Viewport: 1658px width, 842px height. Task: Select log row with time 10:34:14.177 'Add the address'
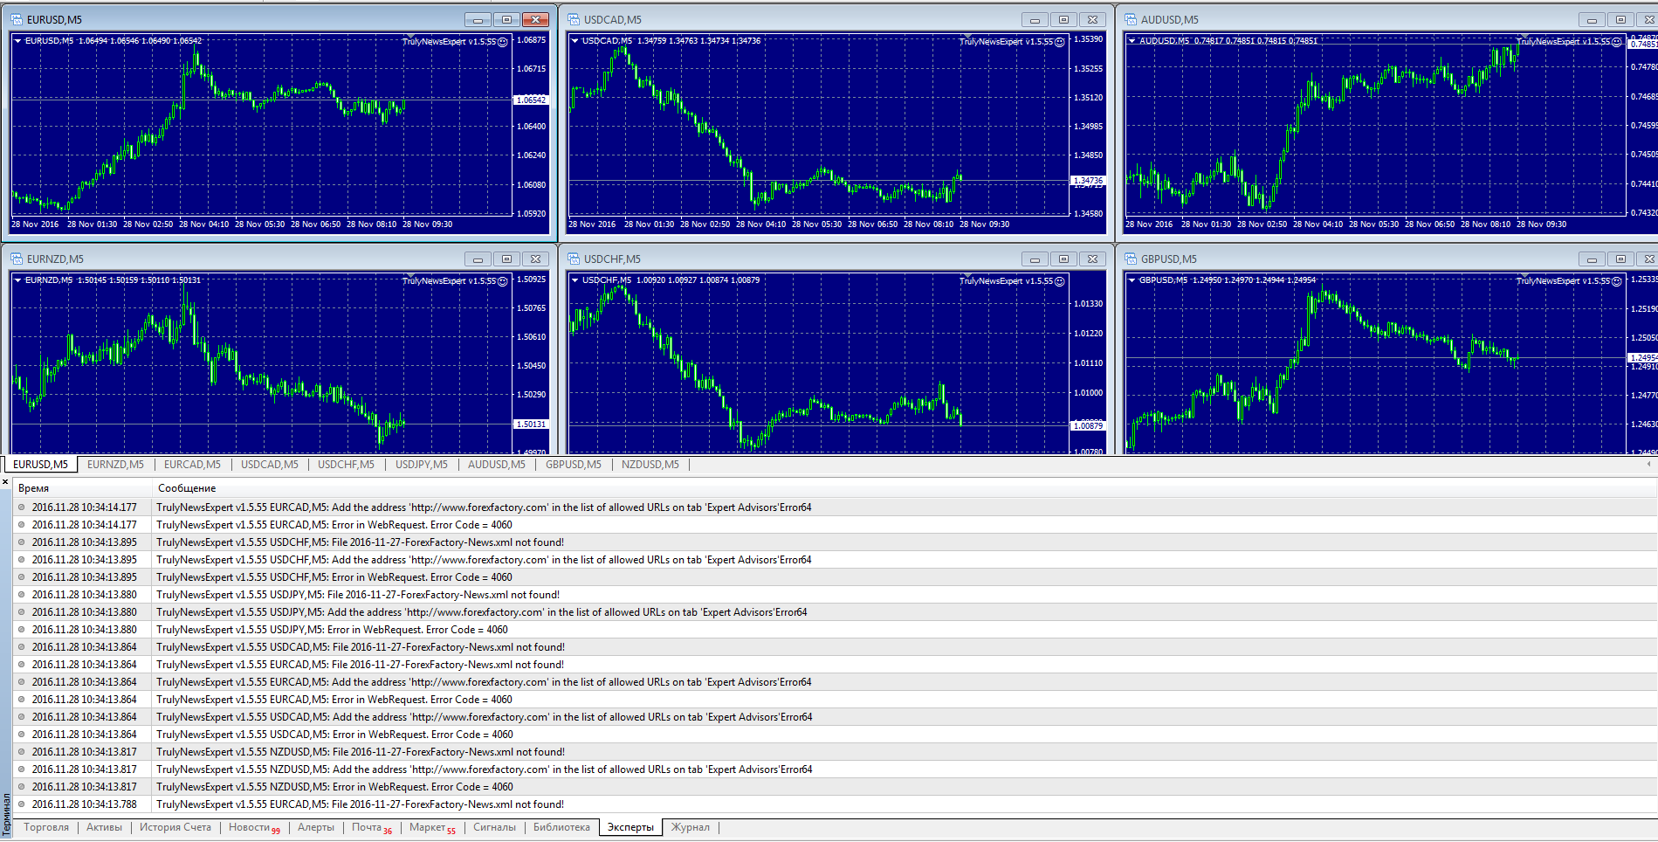[x=835, y=507]
